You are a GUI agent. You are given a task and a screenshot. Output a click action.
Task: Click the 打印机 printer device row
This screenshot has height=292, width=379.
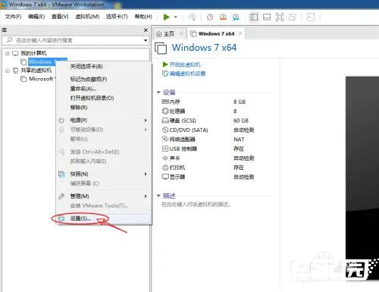pos(207,168)
